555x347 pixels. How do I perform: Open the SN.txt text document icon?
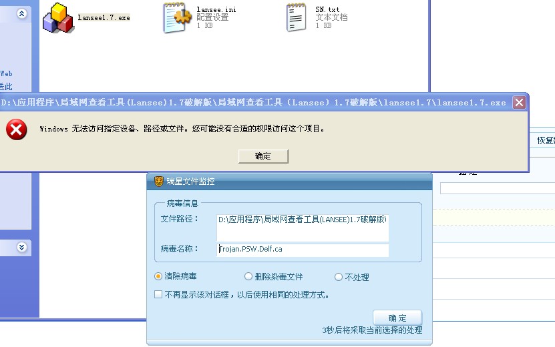tap(297, 18)
